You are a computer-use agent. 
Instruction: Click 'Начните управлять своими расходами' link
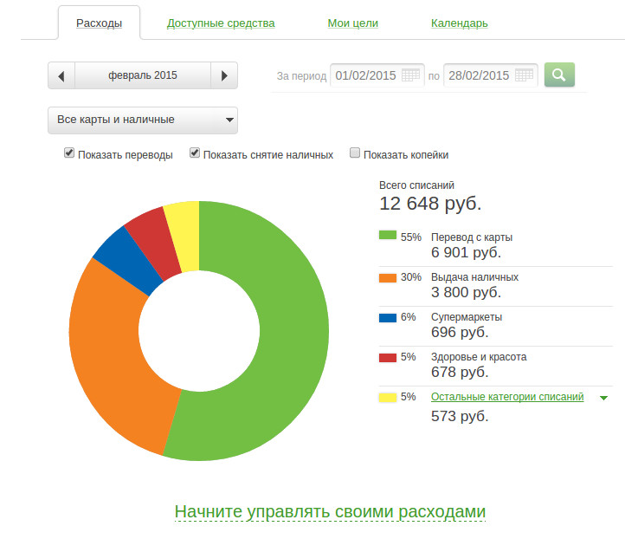coord(330,511)
